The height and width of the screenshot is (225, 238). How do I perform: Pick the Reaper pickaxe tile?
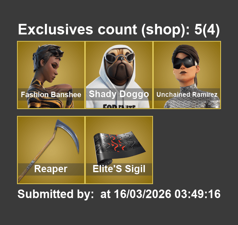pyautogui.click(x=51, y=150)
